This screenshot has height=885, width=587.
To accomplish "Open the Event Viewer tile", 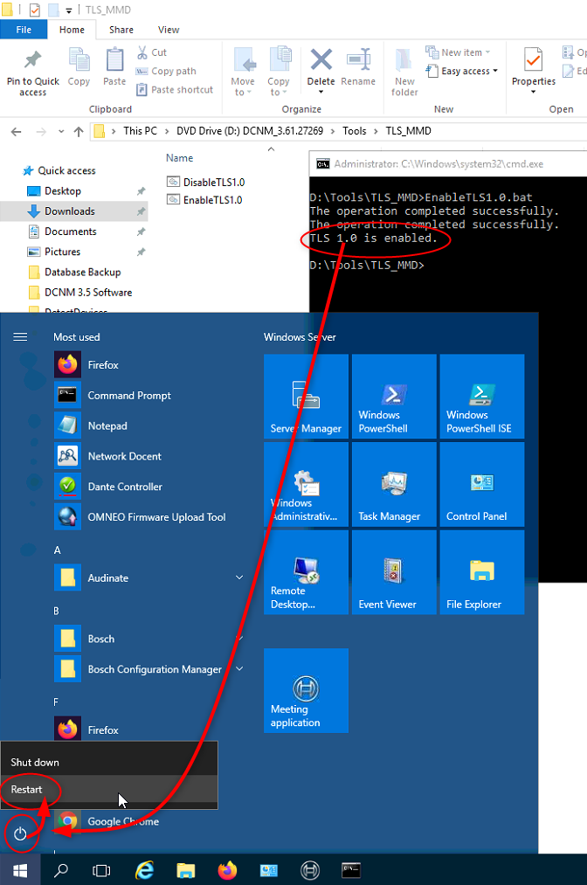I will [x=394, y=572].
